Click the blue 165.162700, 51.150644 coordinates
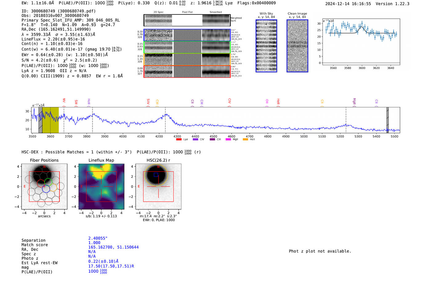 [113, 247]
